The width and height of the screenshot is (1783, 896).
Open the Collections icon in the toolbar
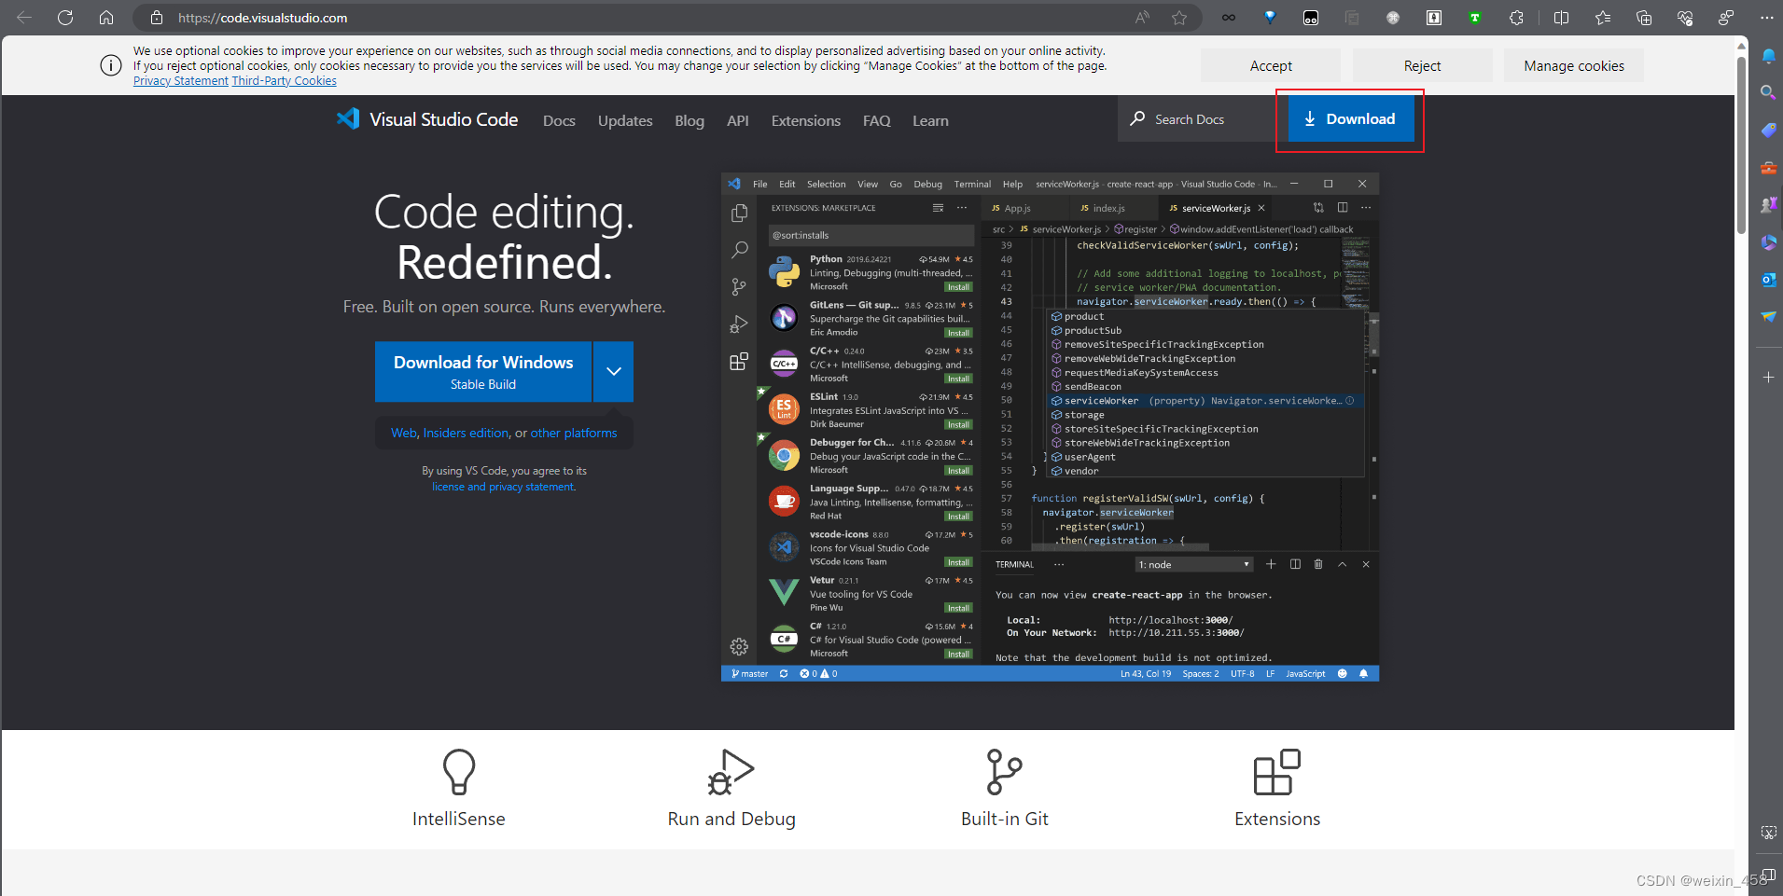1644,18
